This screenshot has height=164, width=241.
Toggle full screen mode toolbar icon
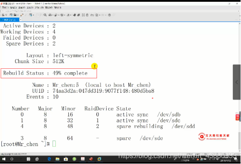[x=83, y=15]
